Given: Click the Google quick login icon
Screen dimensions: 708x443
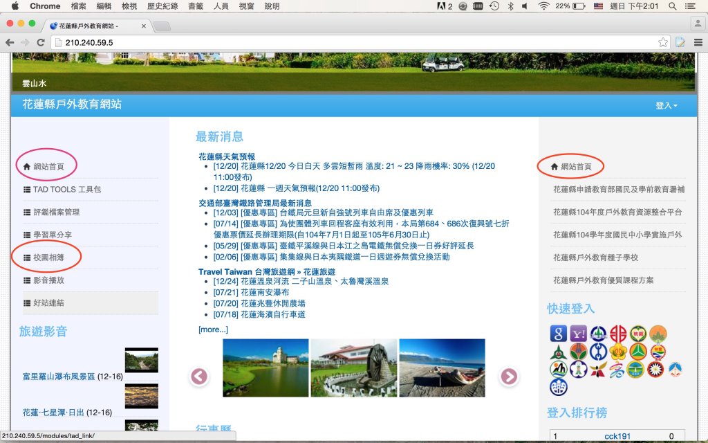Looking at the screenshot, I should pos(559,333).
